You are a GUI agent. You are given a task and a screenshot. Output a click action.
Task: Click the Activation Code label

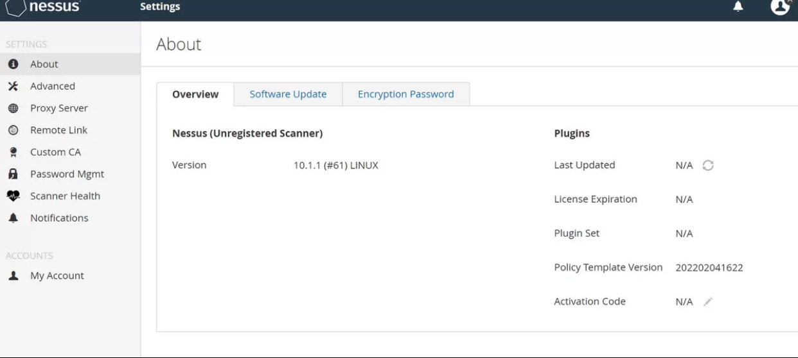590,302
